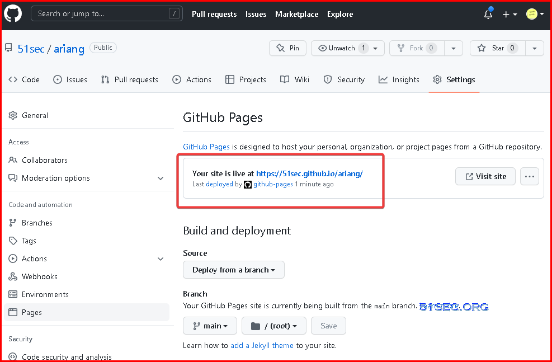
Task: Pin the repository
Action: coord(287,48)
